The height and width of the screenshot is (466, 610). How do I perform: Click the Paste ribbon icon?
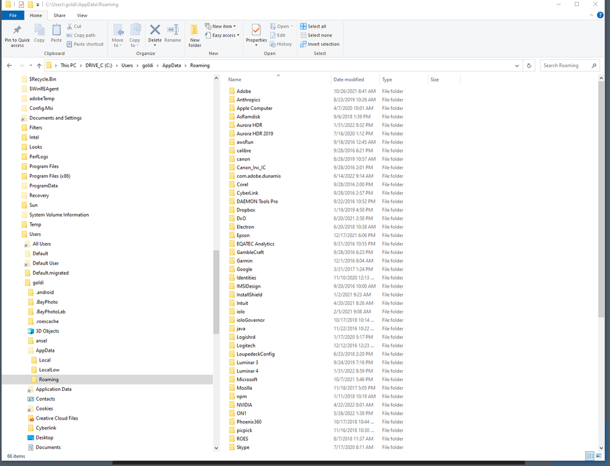56,30
